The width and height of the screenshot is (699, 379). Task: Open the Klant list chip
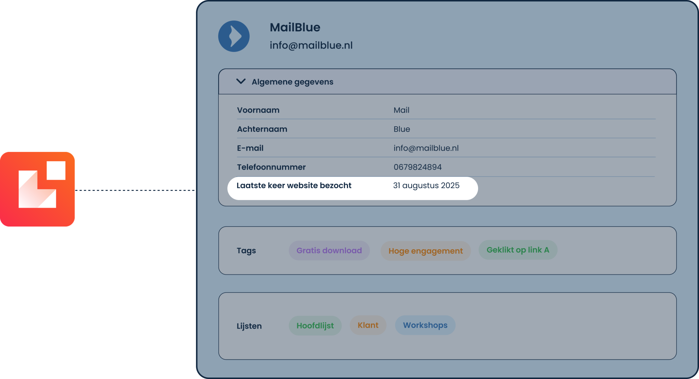(368, 325)
